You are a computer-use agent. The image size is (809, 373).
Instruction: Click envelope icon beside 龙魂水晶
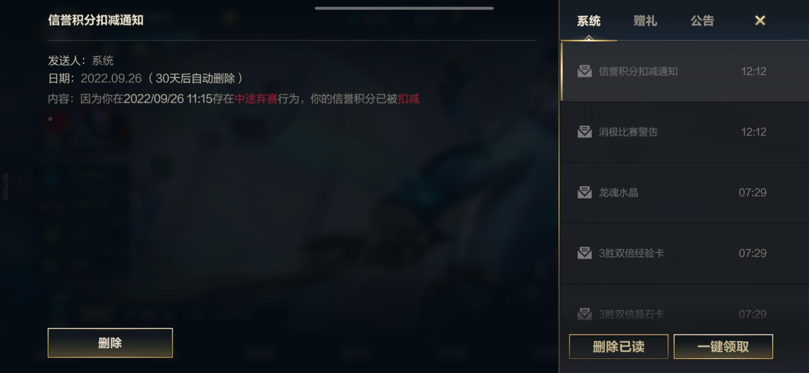tap(585, 192)
